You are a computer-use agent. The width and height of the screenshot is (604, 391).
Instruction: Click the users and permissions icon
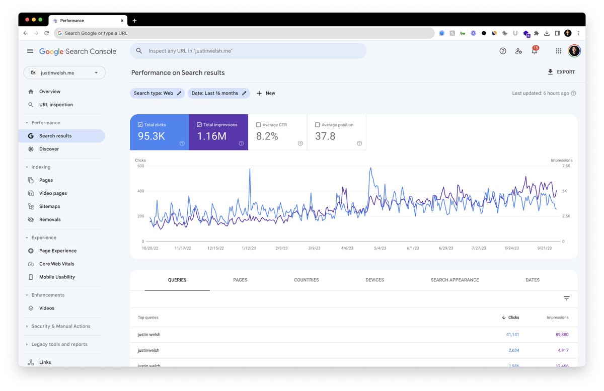point(518,51)
